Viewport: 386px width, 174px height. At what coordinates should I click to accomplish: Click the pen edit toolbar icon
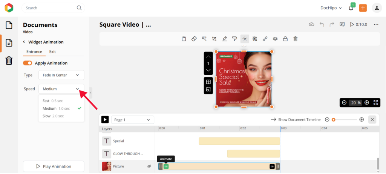click(224, 39)
